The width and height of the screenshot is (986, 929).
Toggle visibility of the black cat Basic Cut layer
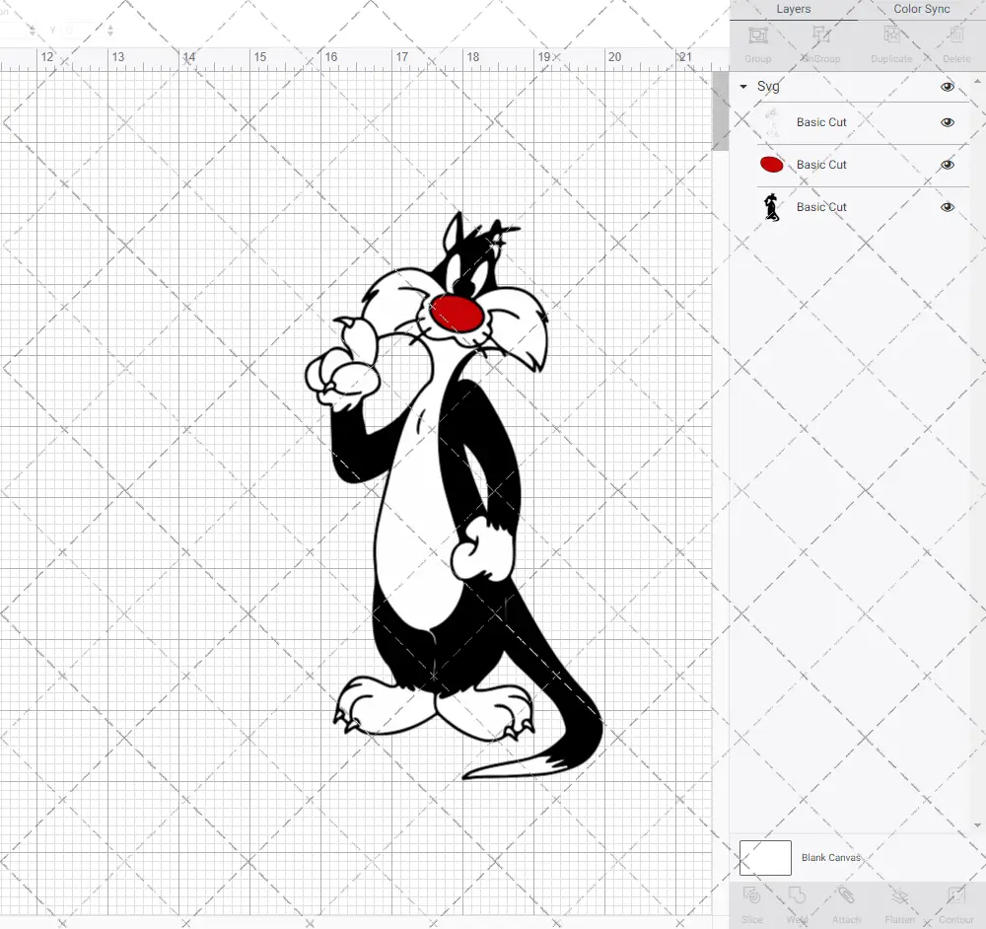(947, 207)
